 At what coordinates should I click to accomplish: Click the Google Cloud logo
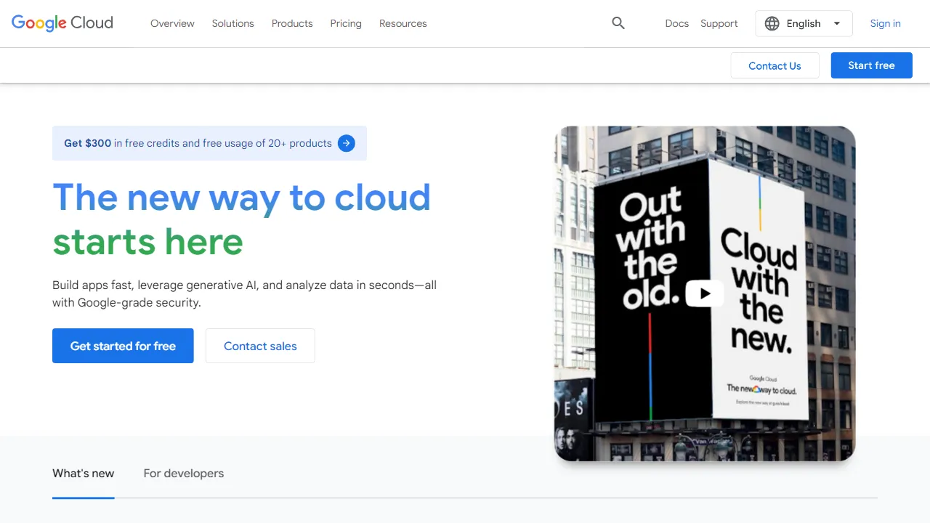[x=62, y=23]
